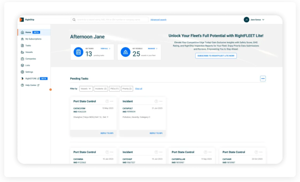This screenshot has height=182, width=300.
Task: Open Help Center link
Action: point(32,85)
